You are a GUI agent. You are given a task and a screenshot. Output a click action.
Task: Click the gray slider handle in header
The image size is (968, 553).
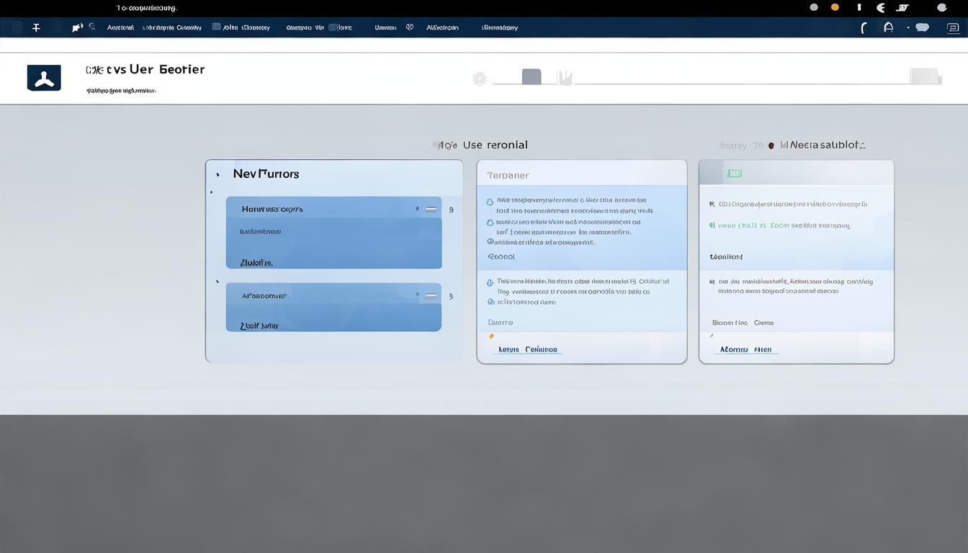point(532,77)
